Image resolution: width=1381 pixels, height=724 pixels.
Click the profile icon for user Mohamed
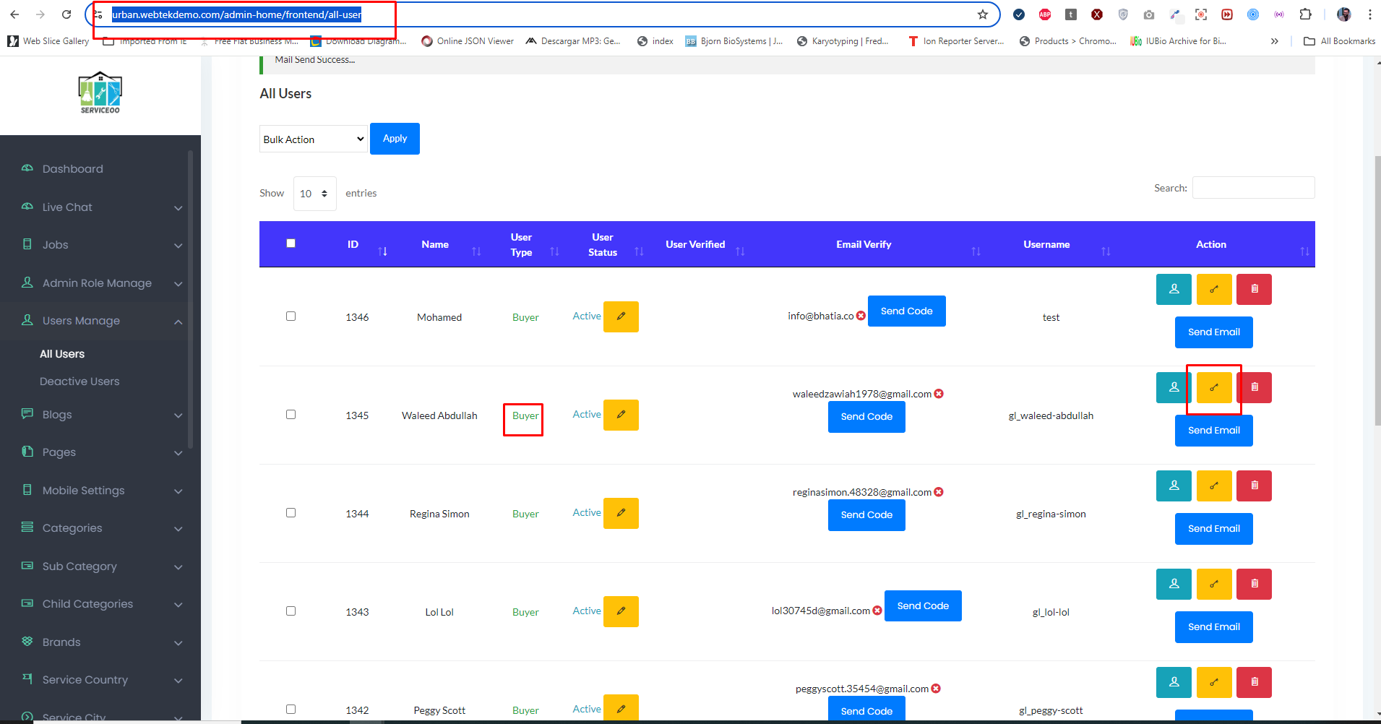click(x=1174, y=289)
